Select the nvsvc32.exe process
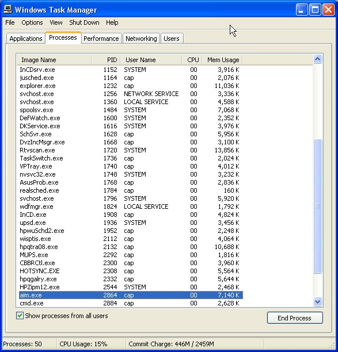338x352 pixels. [131, 174]
